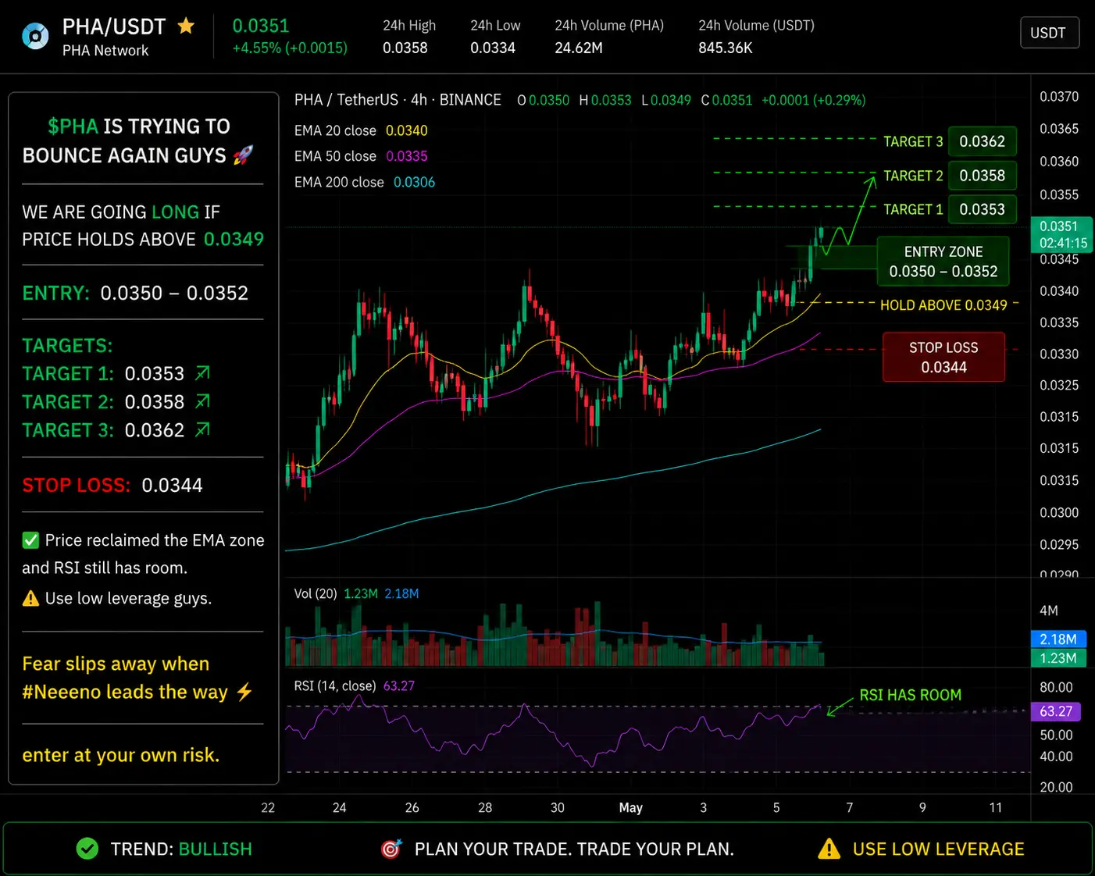Click the 845.36K volume value
Image resolution: width=1095 pixels, height=876 pixels.
pyautogui.click(x=726, y=48)
